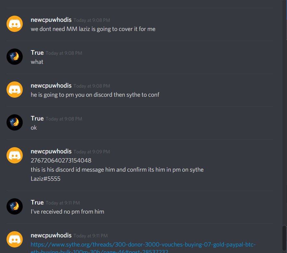The width and height of the screenshot is (287, 253).
Task: Click True username on the 9:11 PM message
Action: pos(37,203)
